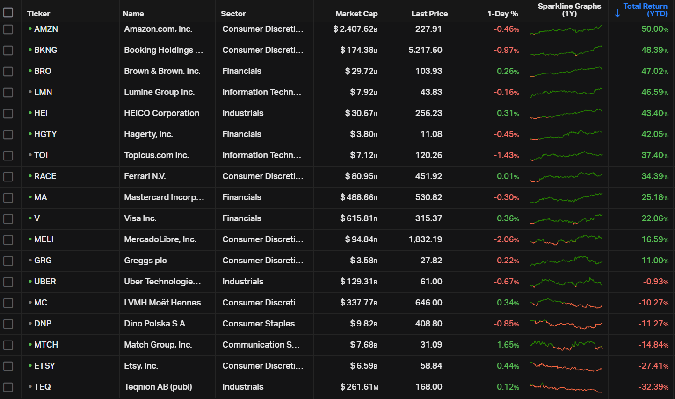
Task: Click the total return -32.39%
Action: pyautogui.click(x=653, y=387)
